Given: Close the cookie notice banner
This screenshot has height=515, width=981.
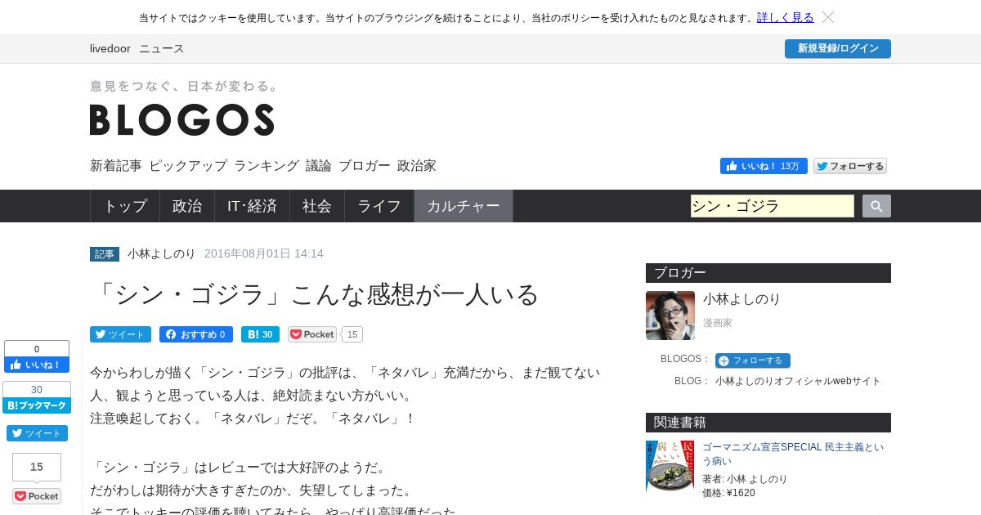Looking at the screenshot, I should [x=828, y=17].
